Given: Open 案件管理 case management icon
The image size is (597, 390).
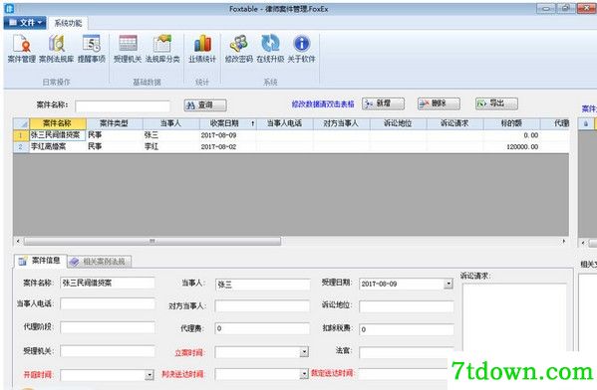Looking at the screenshot, I should [22, 49].
